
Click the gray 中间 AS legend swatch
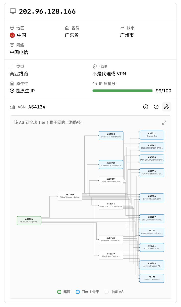point(107,292)
